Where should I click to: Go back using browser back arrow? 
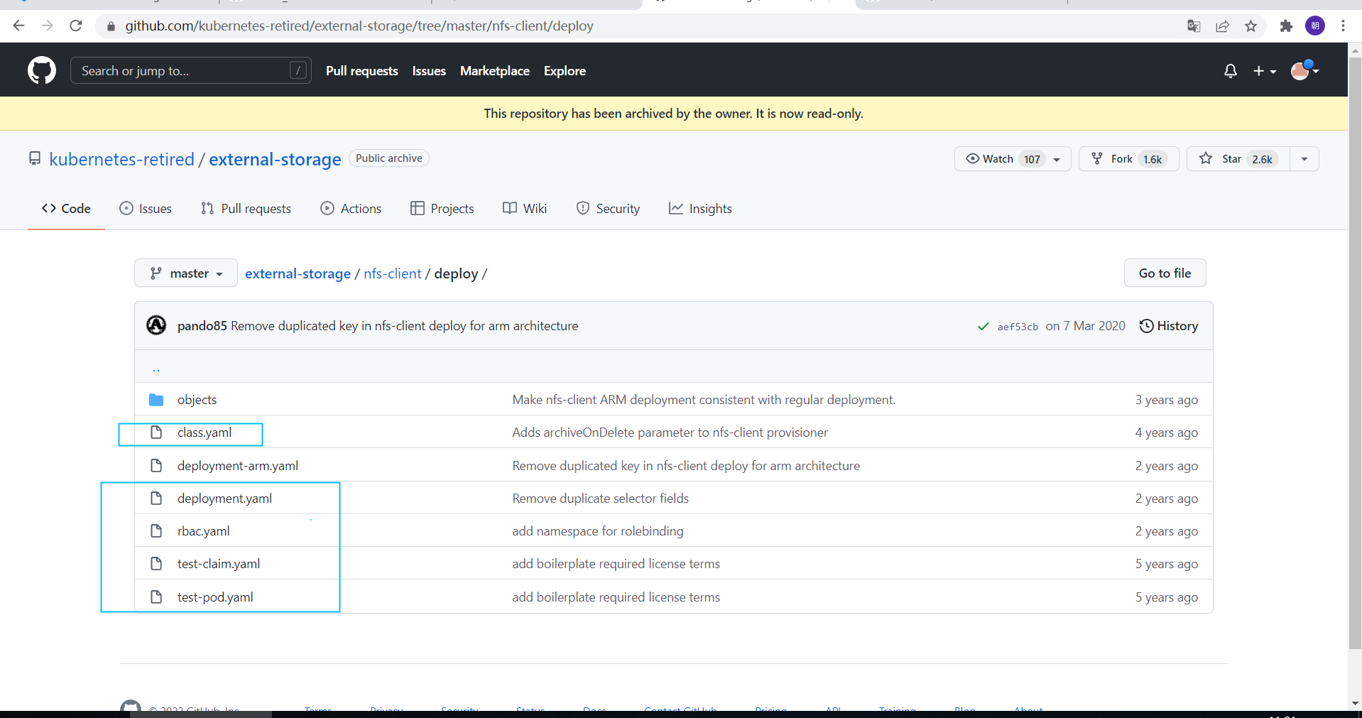coord(19,26)
